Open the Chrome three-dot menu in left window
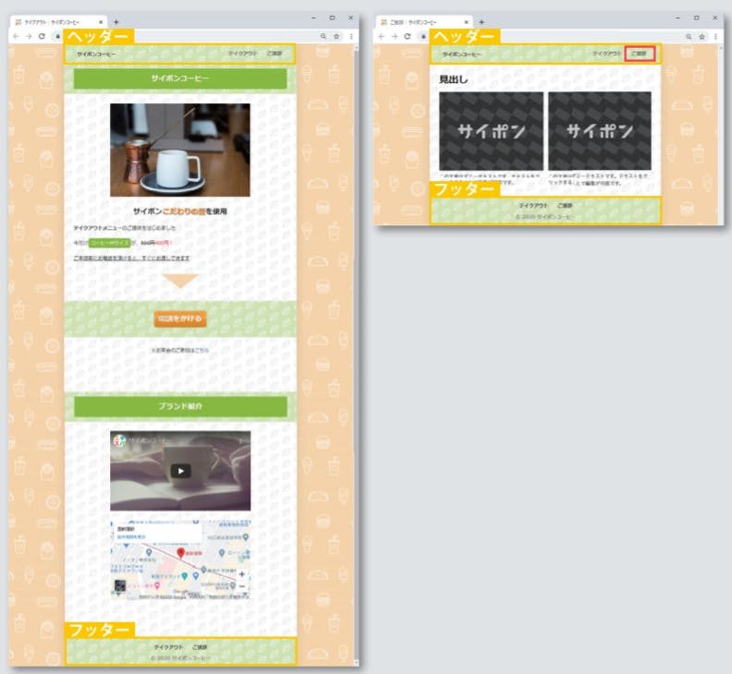Screen dimensions: 732x674 (351, 36)
